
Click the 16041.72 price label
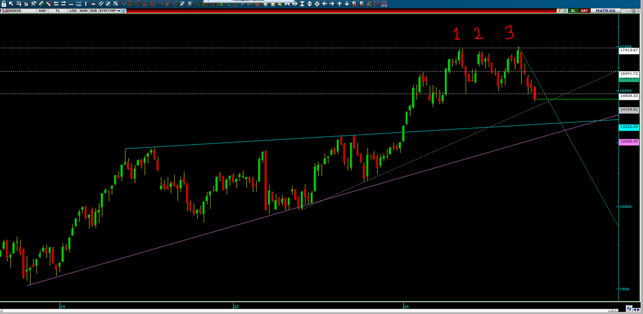click(629, 73)
